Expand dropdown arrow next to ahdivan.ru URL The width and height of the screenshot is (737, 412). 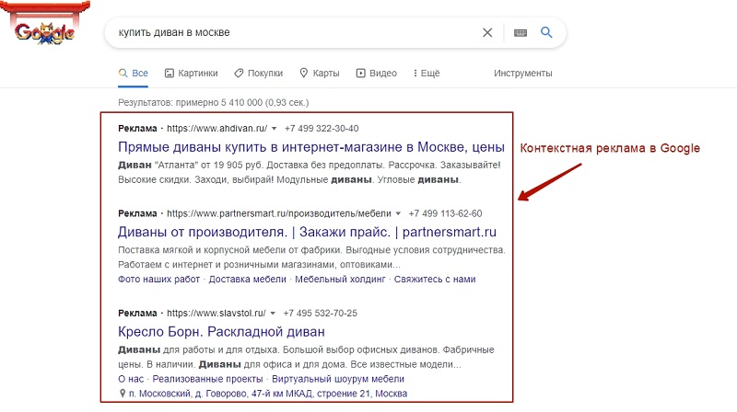click(274, 129)
